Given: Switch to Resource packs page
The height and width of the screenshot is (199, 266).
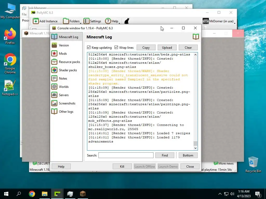Looking at the screenshot, I should point(66,62).
